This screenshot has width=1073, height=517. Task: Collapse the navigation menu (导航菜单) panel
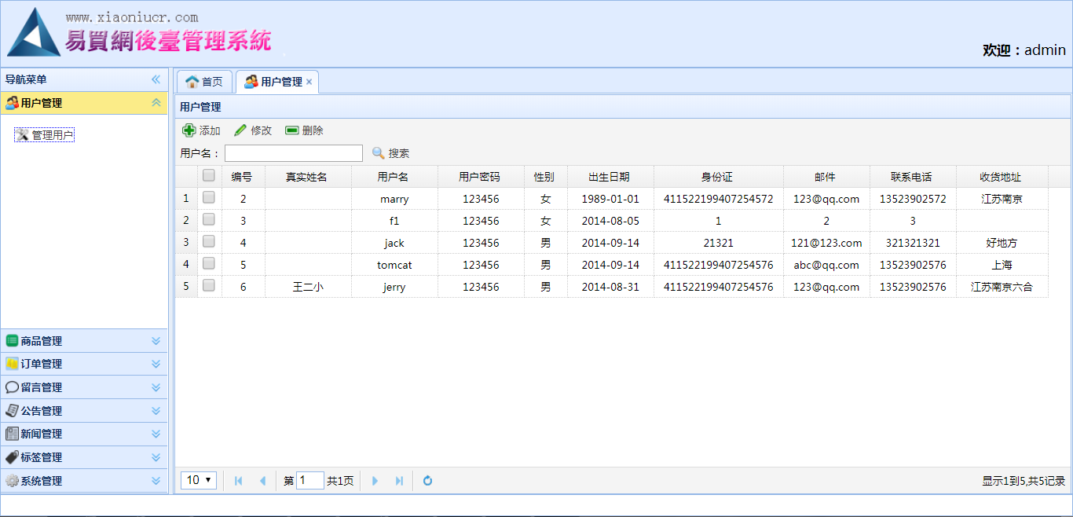156,79
